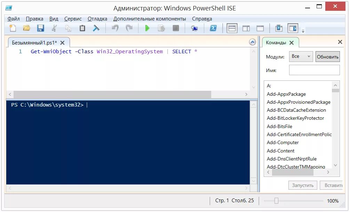Paste from clipboard icon
This screenshot has width=350, height=212.
point(82,28)
